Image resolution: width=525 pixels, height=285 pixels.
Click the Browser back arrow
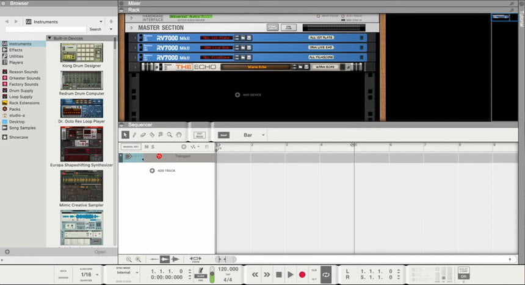point(7,21)
